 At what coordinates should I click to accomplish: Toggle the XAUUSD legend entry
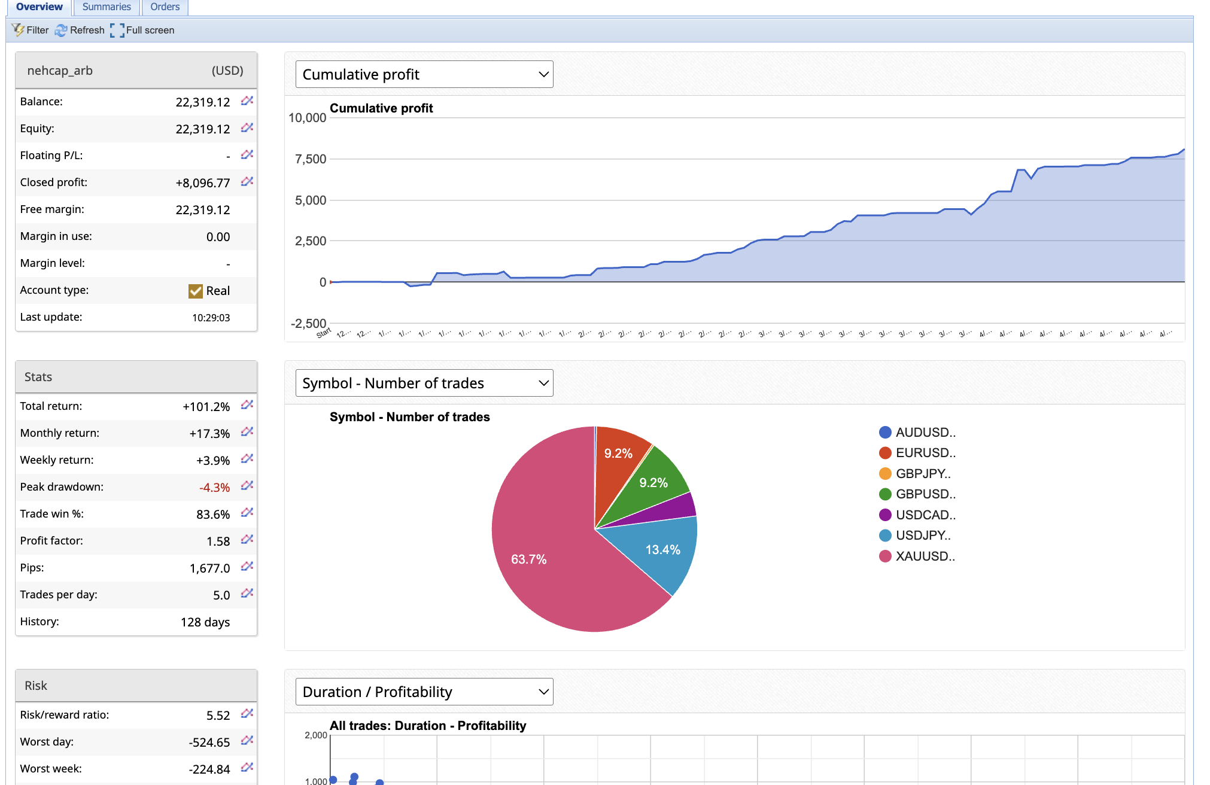(x=925, y=556)
